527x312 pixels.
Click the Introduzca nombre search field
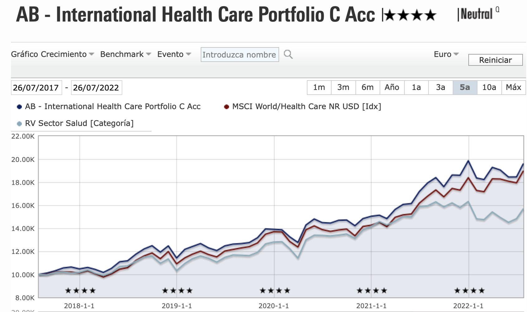(239, 55)
